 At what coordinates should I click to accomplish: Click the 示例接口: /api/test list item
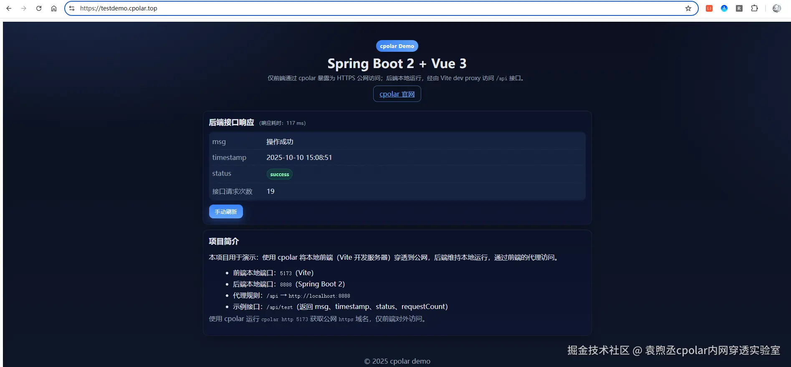[340, 306]
